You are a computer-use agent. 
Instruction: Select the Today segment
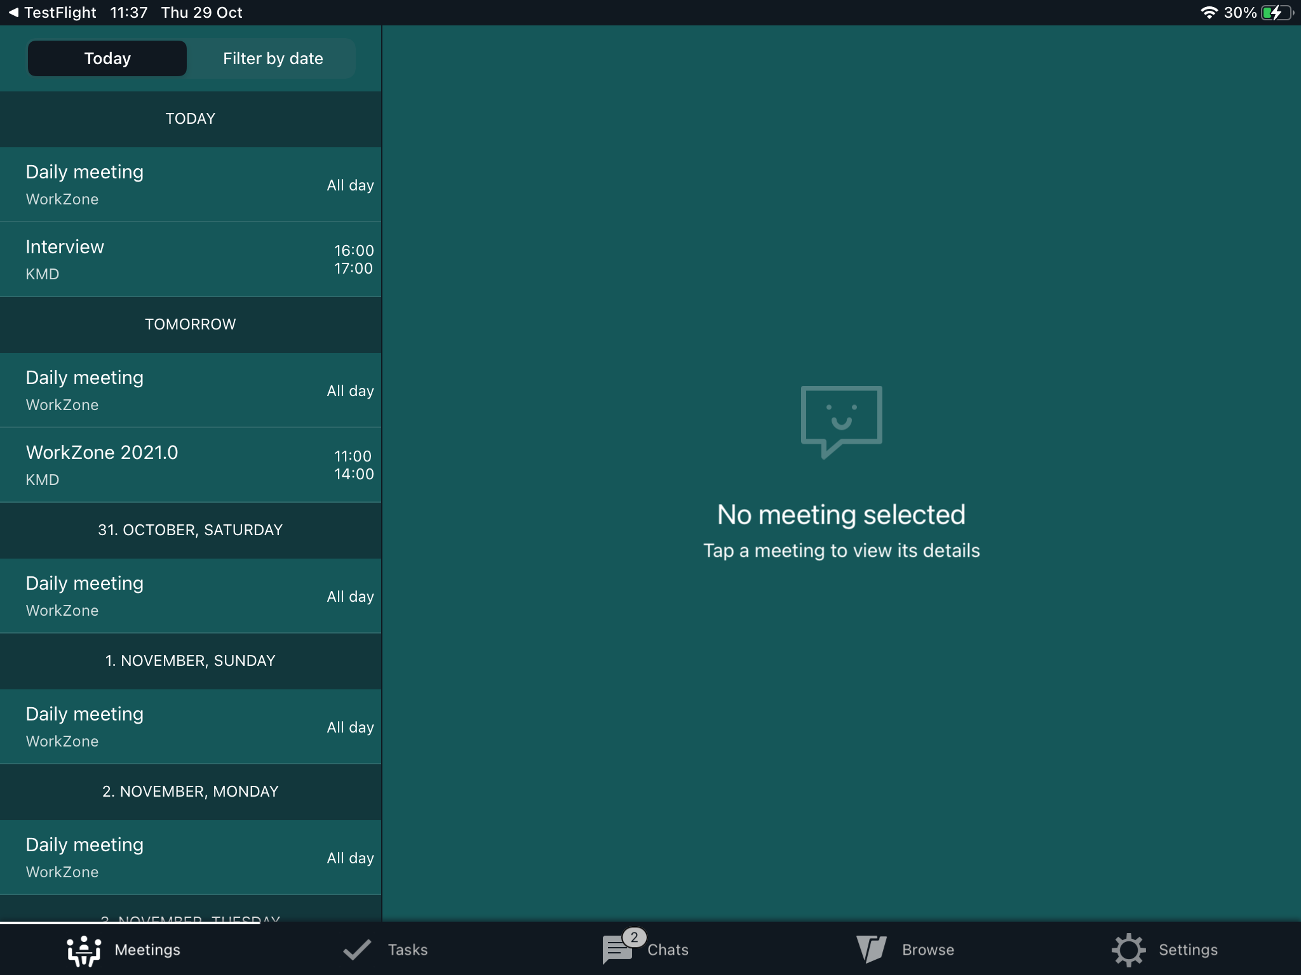click(107, 58)
